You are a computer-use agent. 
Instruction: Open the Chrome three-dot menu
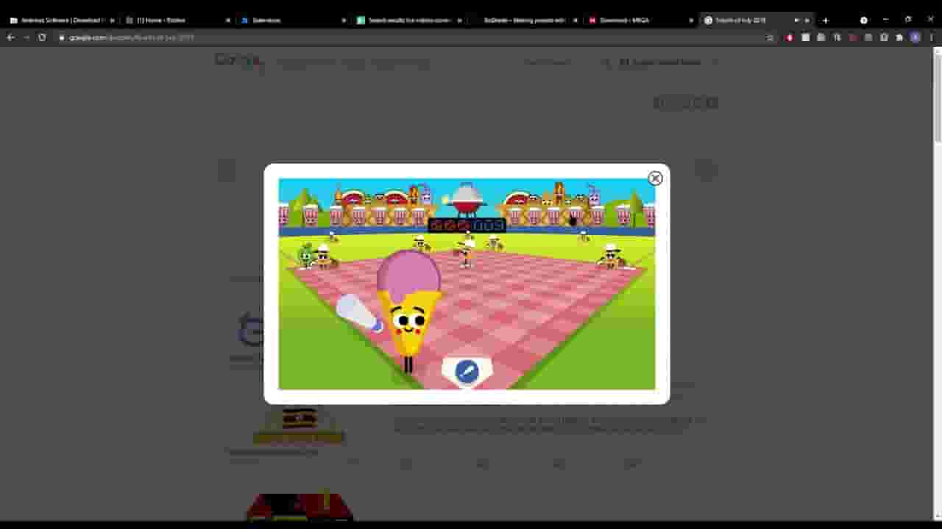(930, 37)
